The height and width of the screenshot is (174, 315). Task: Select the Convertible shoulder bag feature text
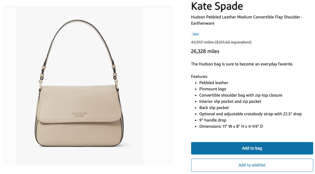[x=241, y=95]
